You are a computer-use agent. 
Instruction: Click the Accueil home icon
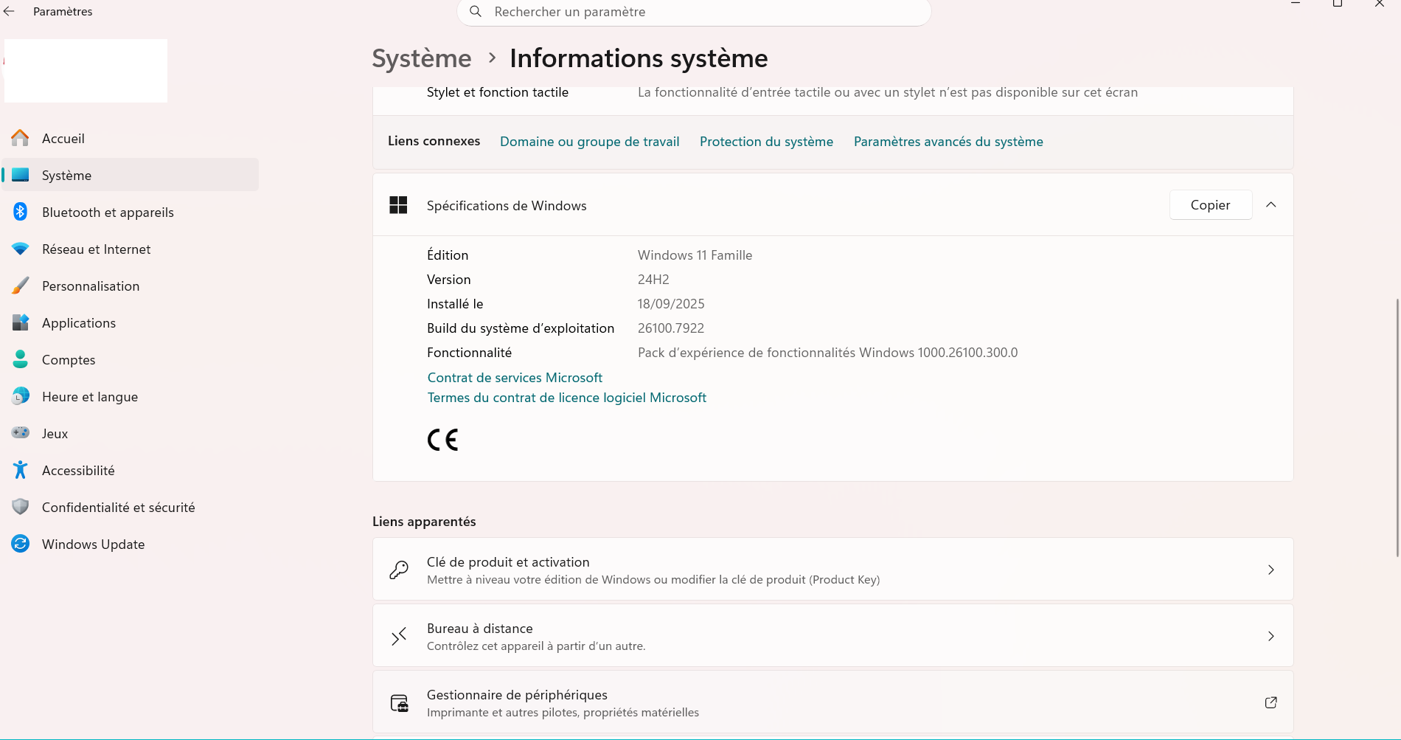[21, 138]
